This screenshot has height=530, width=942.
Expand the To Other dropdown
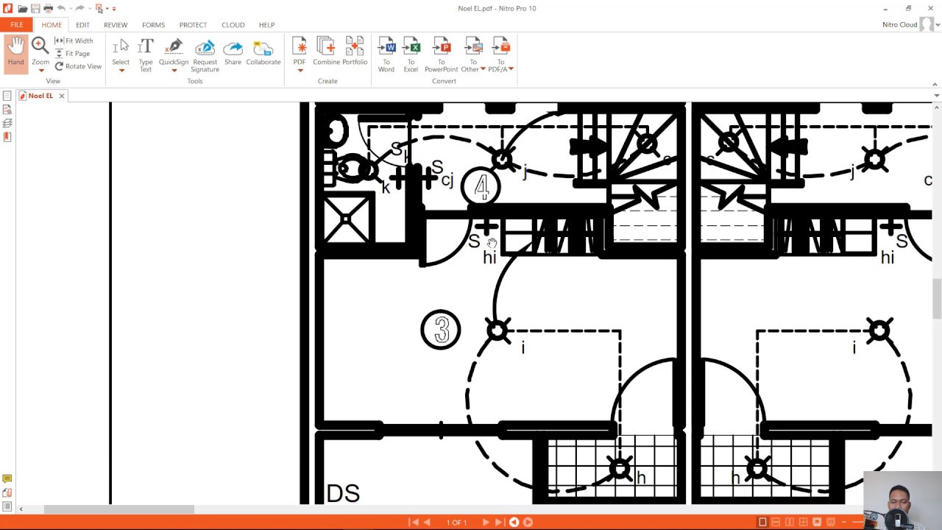(483, 69)
